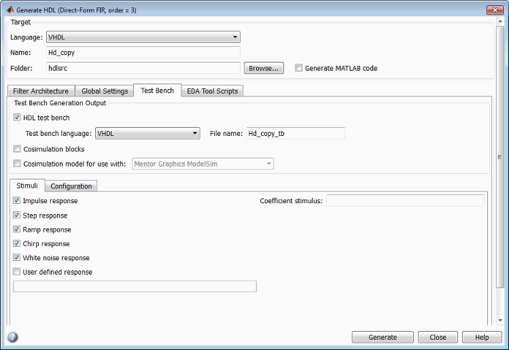509x350 pixels.
Task: Switch to the Configuration sub-tab
Action: tap(71, 186)
